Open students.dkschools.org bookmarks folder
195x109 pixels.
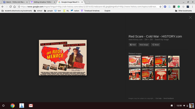point(17,11)
